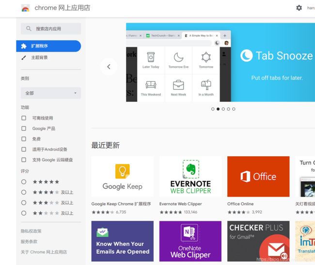Select the five-star rating radio button
Image resolution: width=315 pixels, height=265 pixels.
point(24,182)
